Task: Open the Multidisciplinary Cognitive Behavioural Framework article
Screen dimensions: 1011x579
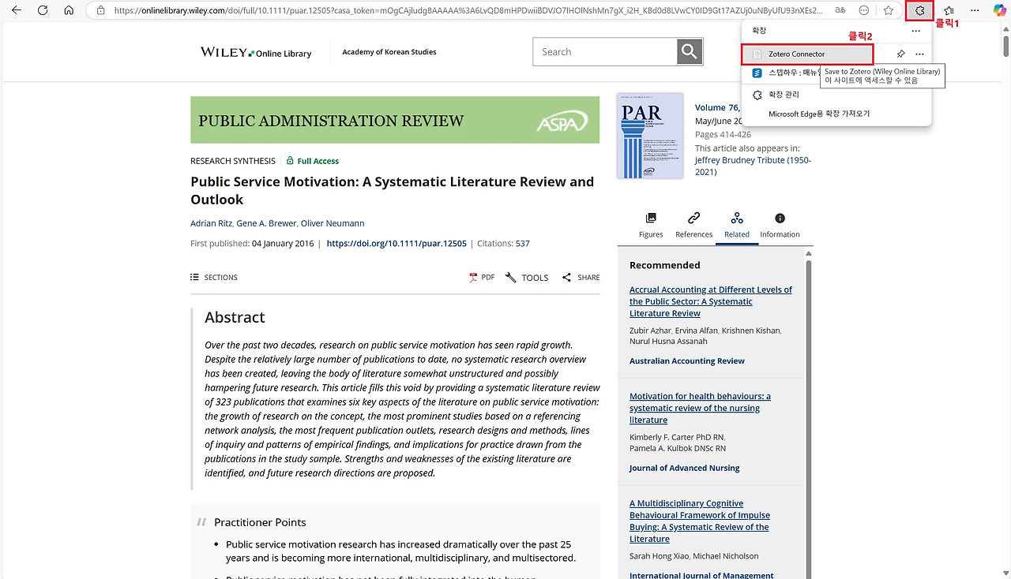Action: click(x=699, y=521)
